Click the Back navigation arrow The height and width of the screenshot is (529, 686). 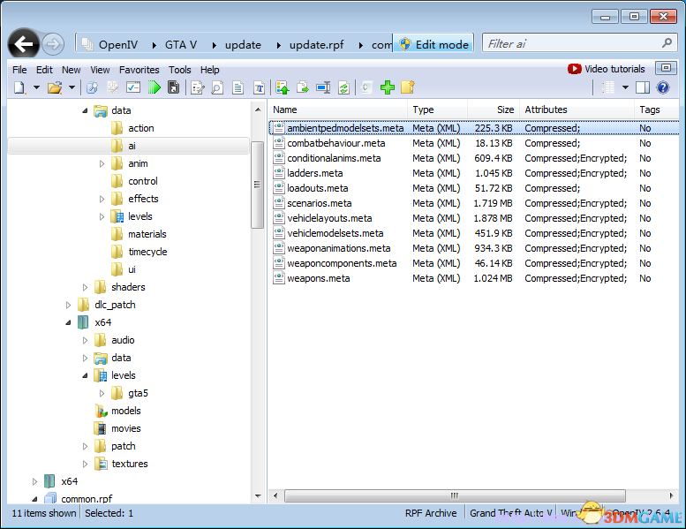coord(24,43)
